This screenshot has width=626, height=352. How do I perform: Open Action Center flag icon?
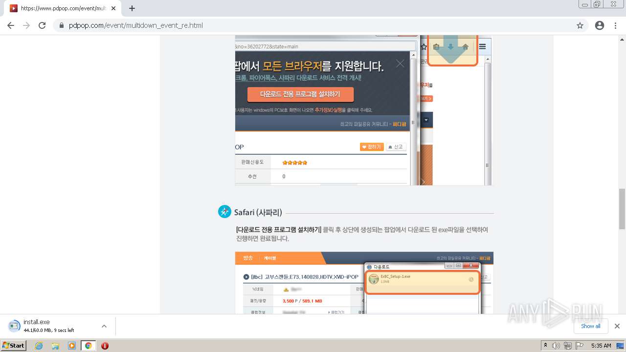coord(580,346)
